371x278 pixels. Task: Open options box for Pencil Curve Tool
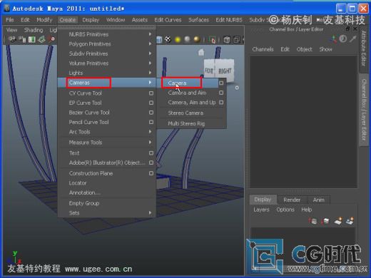tap(151, 122)
